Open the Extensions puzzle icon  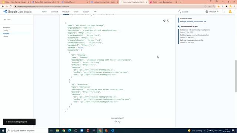click(x=226, y=7)
